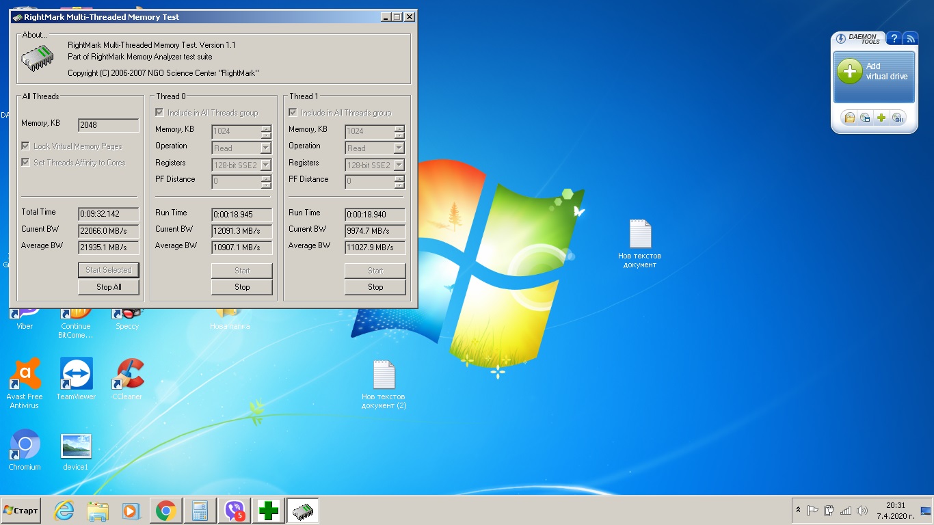
Task: Launch Chromium from the desktop
Action: tap(25, 444)
